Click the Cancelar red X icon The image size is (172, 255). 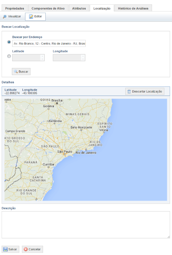[x=26, y=249]
